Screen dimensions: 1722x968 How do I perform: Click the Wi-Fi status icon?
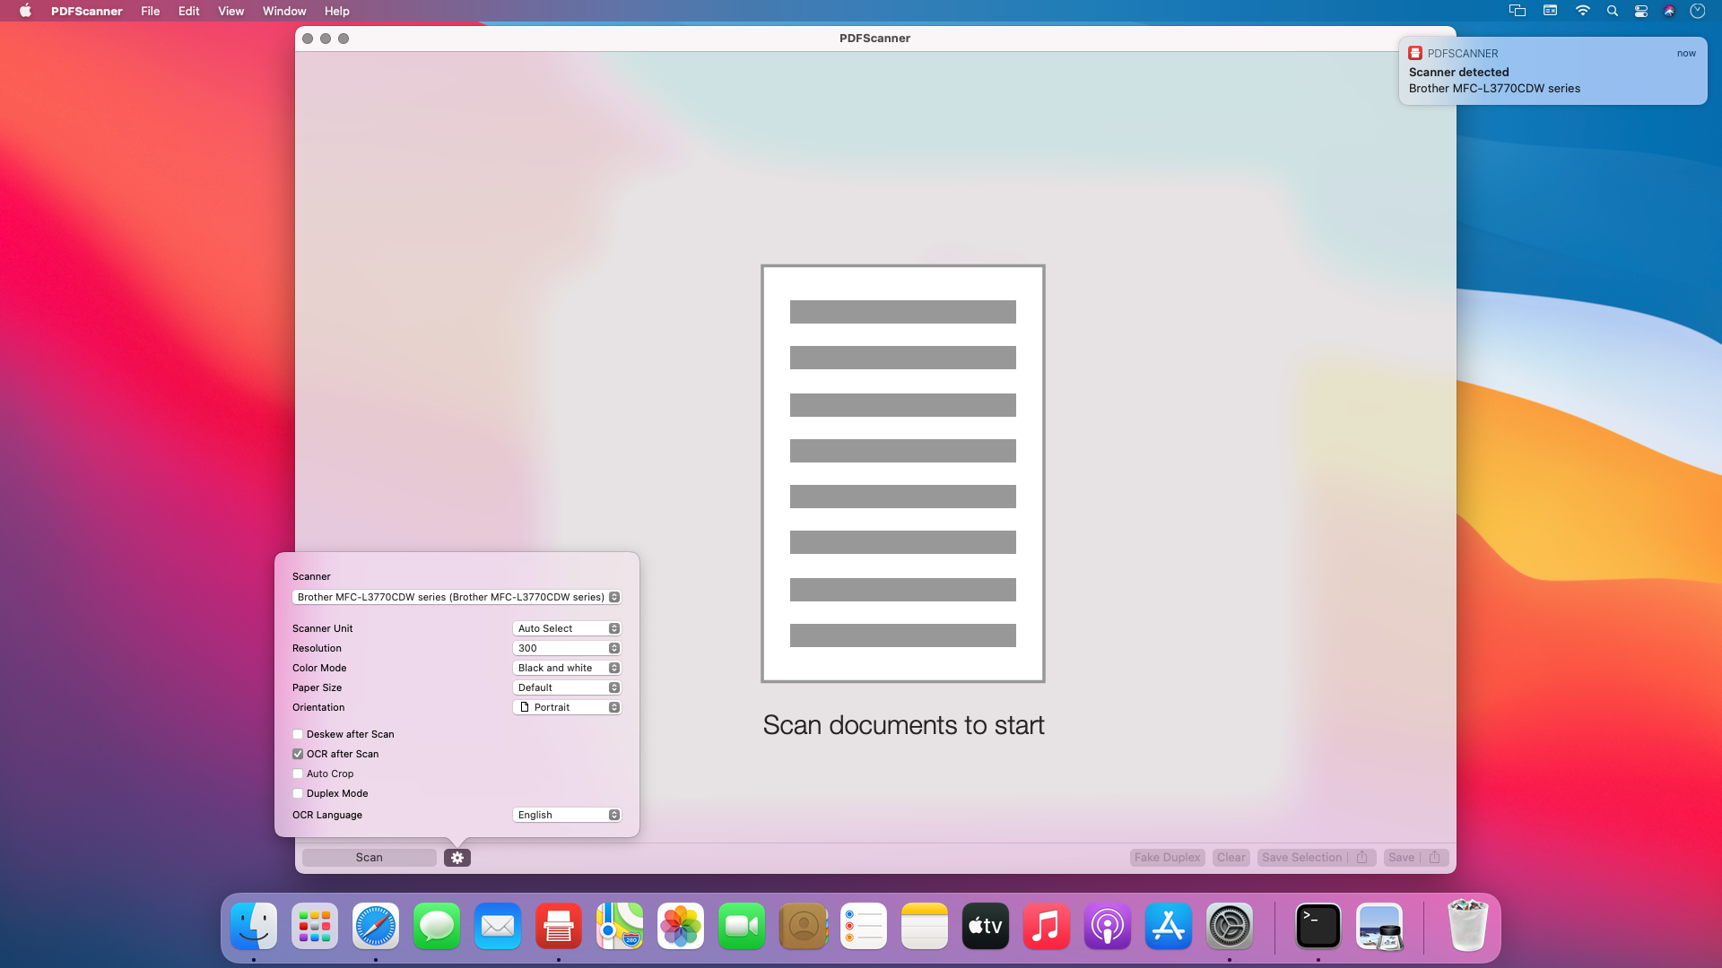1583,11
